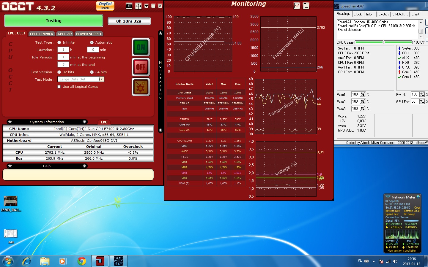This screenshot has height=267, width=428.
Task: Select the Readings tab in SpeedFan
Action: [x=344, y=14]
